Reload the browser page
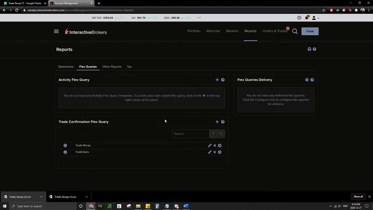 pos(17,10)
